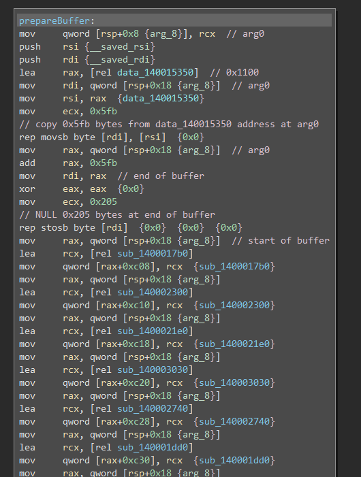
Task: Open data_140015350 in the lea rax instruction
Action: click(x=155, y=72)
